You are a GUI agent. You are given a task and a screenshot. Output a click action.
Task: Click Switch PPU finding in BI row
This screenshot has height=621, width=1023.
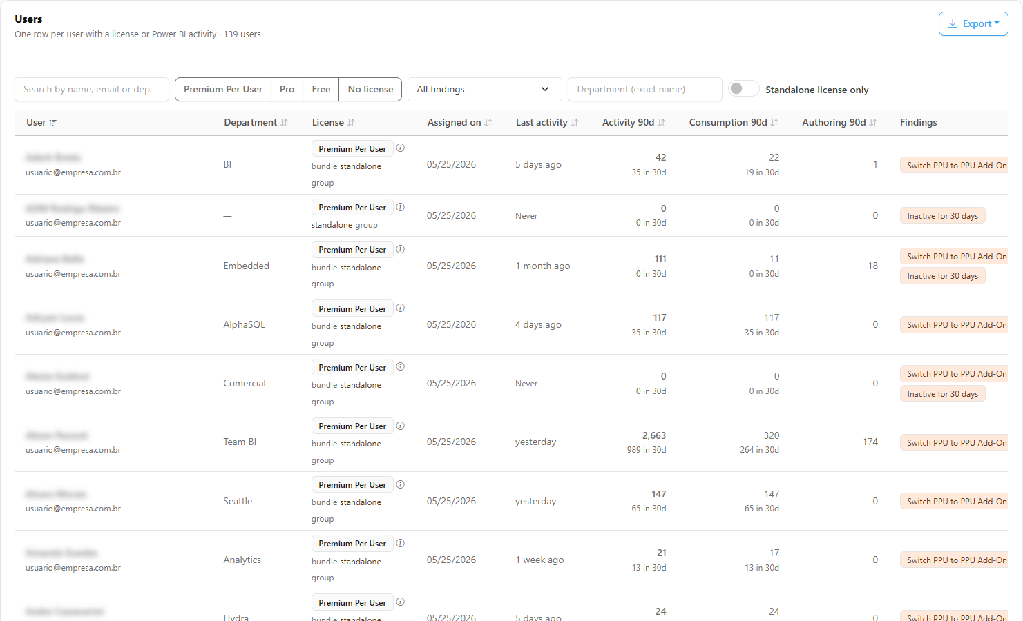pos(955,166)
